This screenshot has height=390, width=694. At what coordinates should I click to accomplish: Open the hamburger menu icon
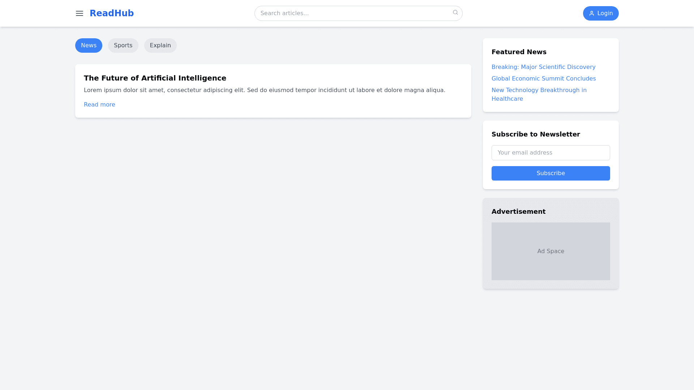tap(80, 13)
